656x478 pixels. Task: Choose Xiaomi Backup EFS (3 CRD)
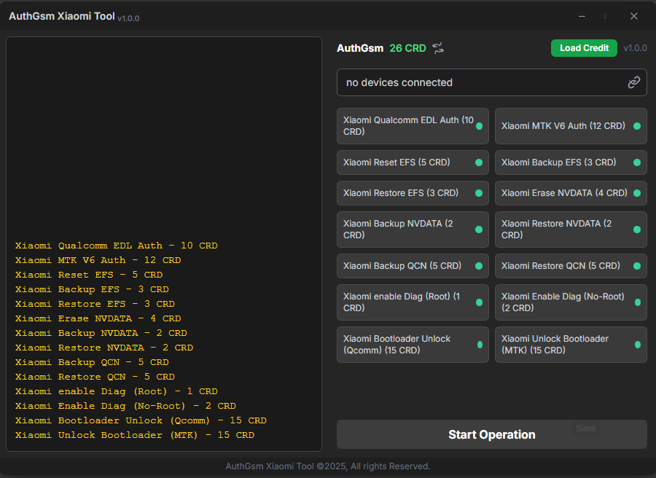(571, 162)
